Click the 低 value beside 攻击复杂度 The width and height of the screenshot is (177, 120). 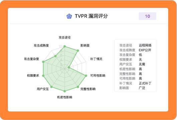point(140,55)
